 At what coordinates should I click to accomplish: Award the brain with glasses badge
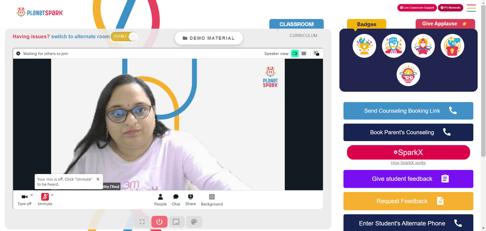tap(408, 74)
